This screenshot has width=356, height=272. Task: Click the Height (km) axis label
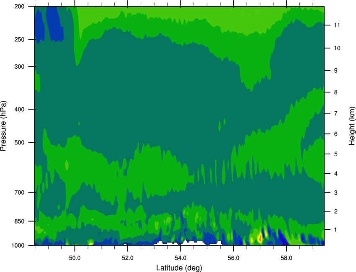[352, 126]
